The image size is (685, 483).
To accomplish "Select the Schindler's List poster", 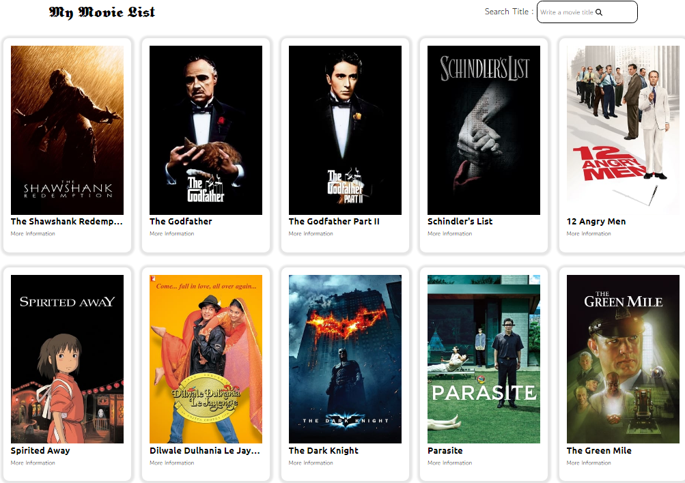I will 484,130.
